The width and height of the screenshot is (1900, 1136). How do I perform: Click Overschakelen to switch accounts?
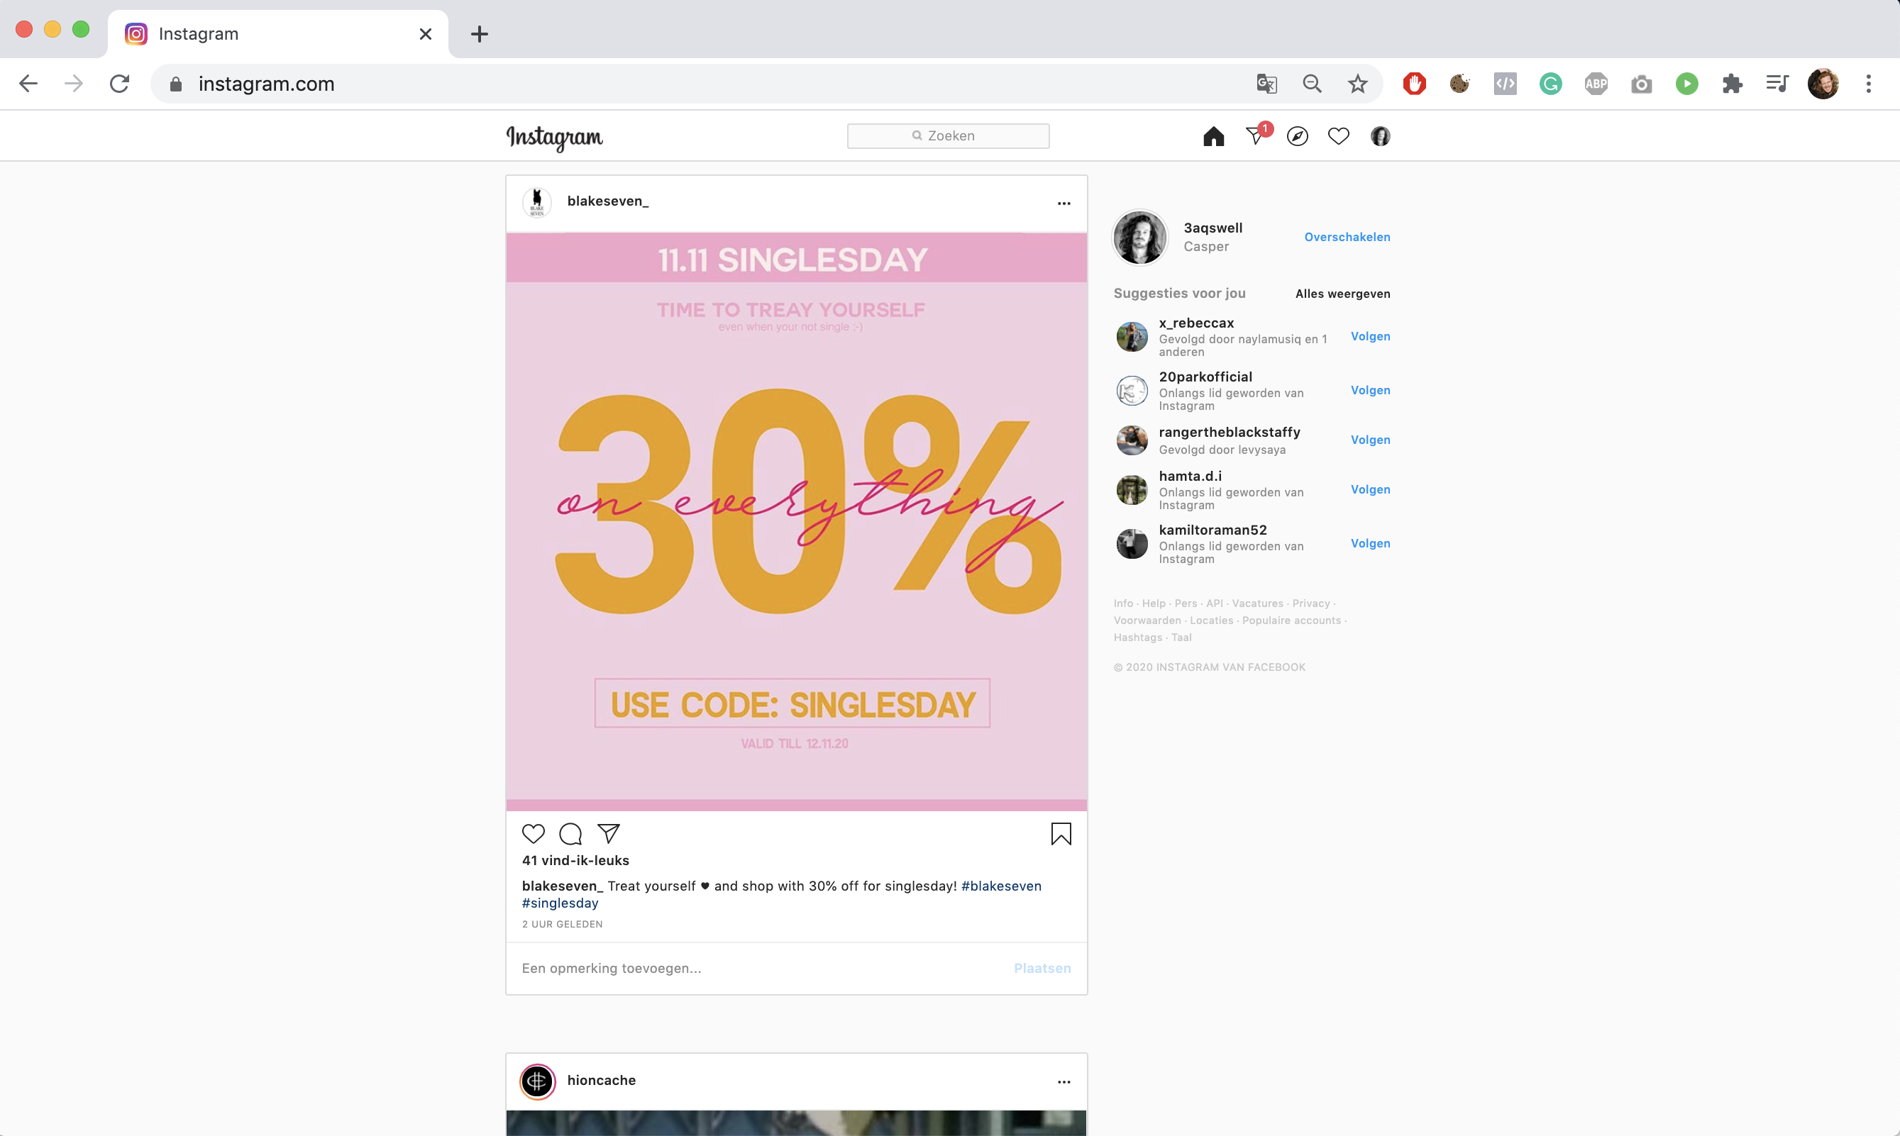coord(1347,238)
